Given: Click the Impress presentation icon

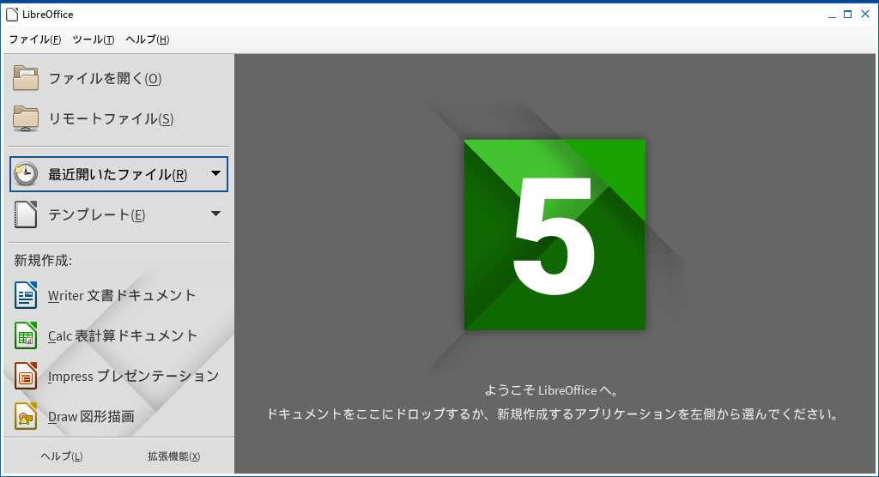Looking at the screenshot, I should [x=26, y=376].
